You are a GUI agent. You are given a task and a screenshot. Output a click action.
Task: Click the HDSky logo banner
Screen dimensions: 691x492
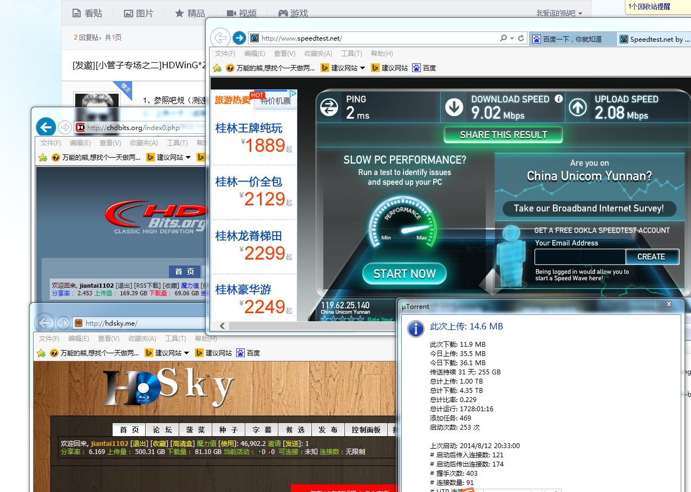(x=169, y=387)
